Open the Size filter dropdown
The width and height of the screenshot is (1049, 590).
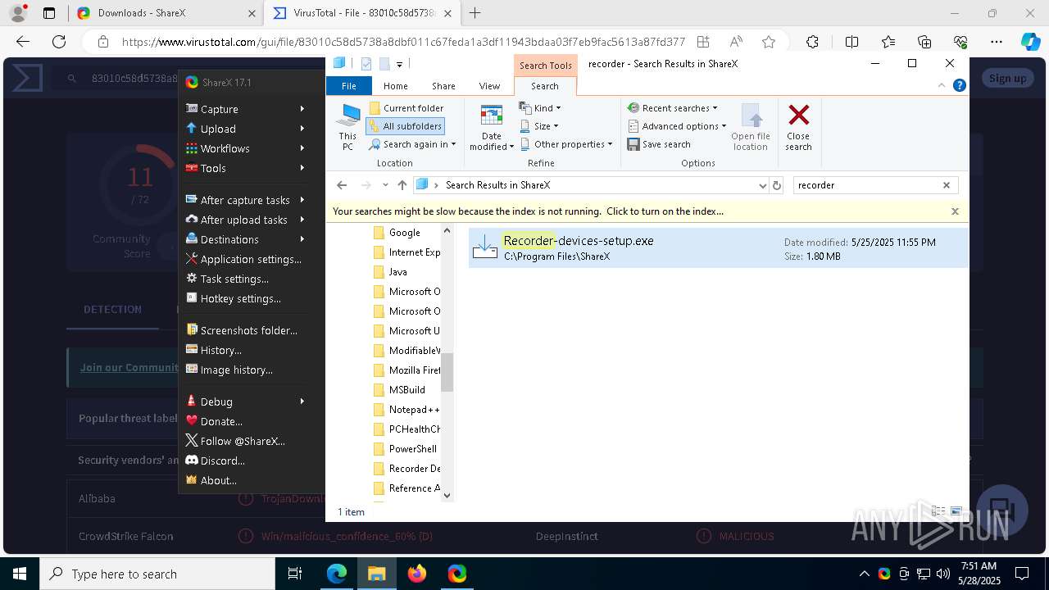pos(539,126)
